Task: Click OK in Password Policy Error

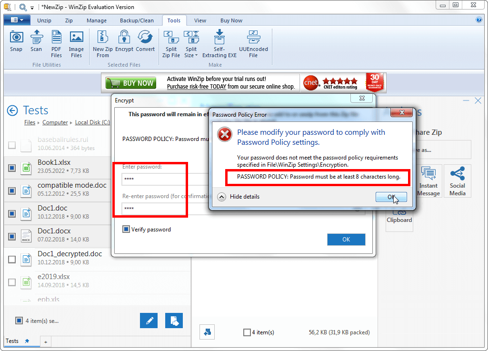Action: 391,197
